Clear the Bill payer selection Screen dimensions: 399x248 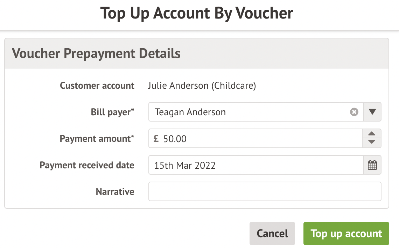[354, 112]
